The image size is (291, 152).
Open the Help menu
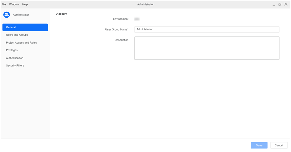click(x=25, y=4)
